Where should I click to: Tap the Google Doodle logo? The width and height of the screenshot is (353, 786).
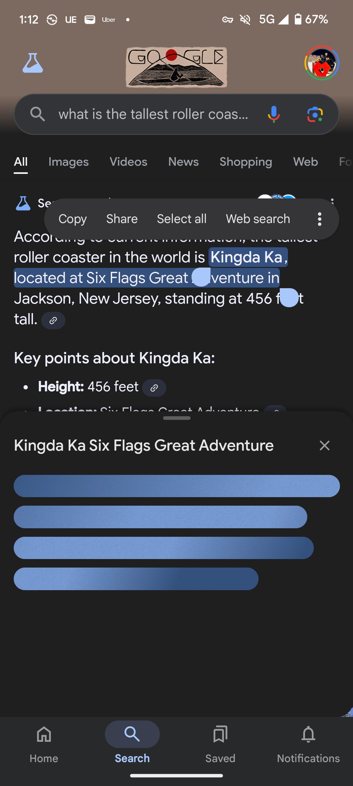coord(176,67)
